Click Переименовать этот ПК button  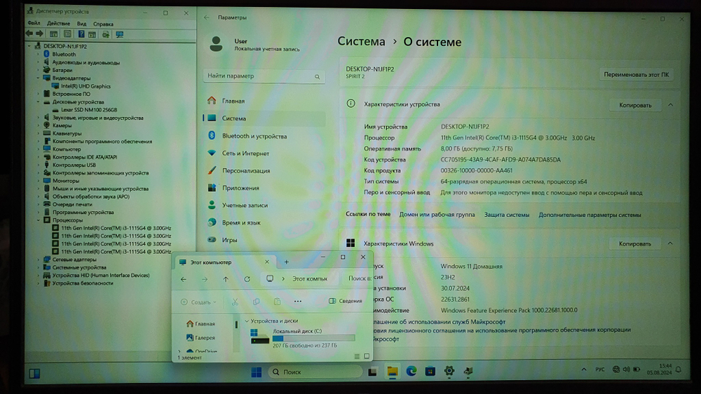637,74
